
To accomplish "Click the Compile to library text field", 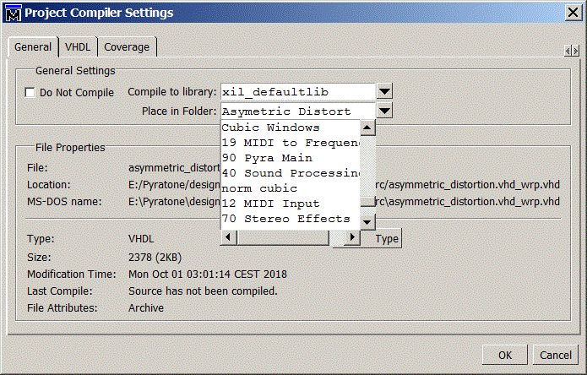I will tap(296, 91).
